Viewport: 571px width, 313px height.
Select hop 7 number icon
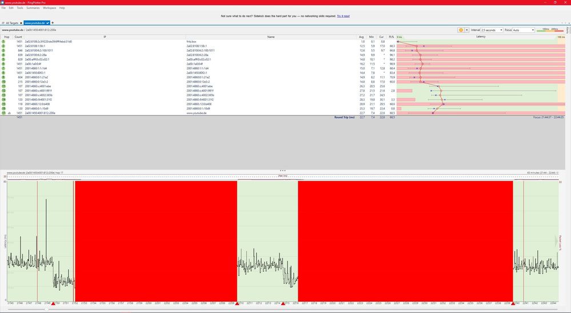pos(3,68)
